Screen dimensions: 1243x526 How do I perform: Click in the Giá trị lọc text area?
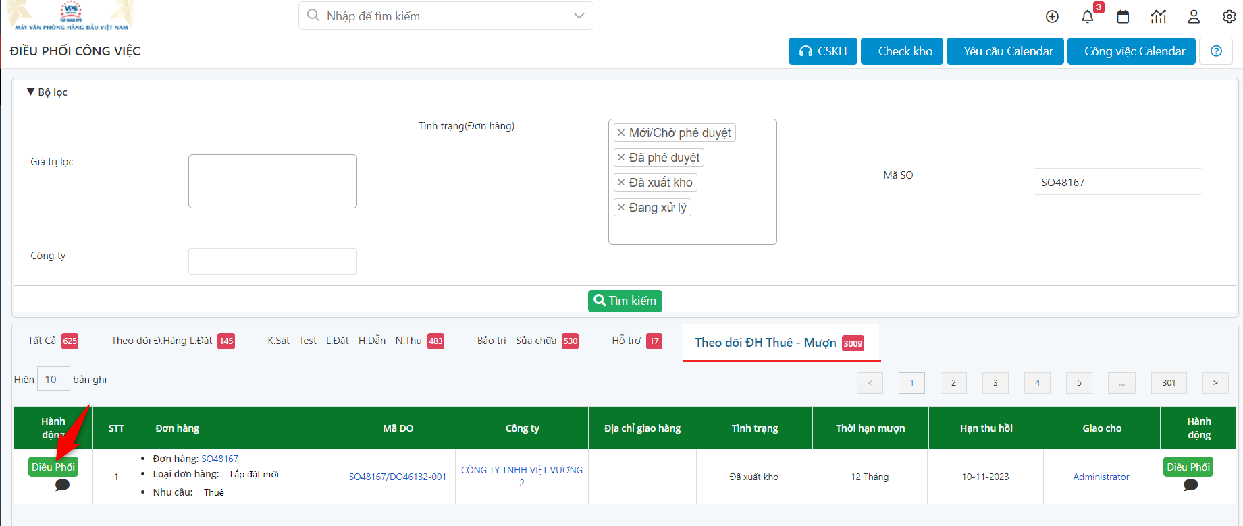tap(273, 181)
